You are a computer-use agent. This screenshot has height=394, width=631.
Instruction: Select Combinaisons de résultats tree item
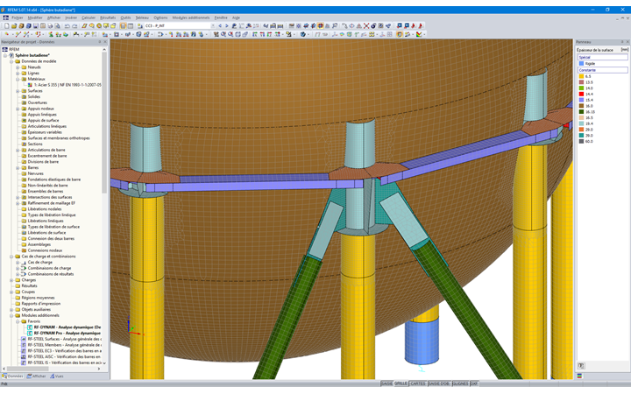[x=50, y=274]
